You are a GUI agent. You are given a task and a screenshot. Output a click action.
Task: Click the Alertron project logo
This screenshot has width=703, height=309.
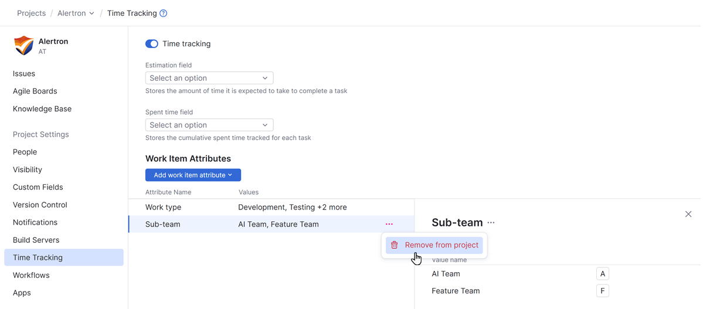pyautogui.click(x=23, y=46)
